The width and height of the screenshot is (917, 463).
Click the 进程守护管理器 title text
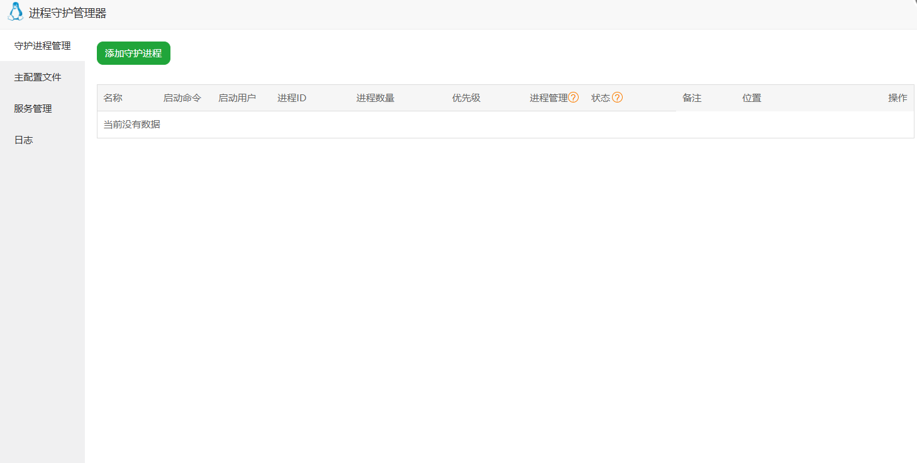[x=67, y=12]
